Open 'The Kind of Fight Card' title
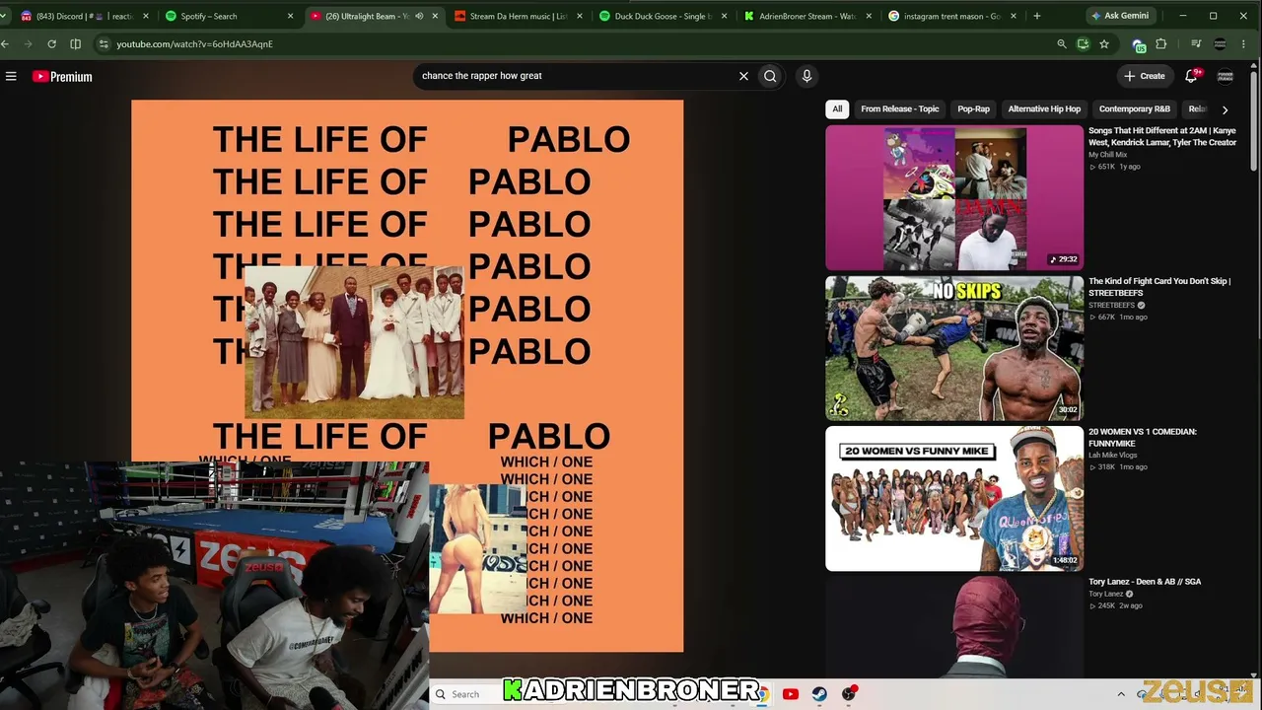 coord(1159,287)
